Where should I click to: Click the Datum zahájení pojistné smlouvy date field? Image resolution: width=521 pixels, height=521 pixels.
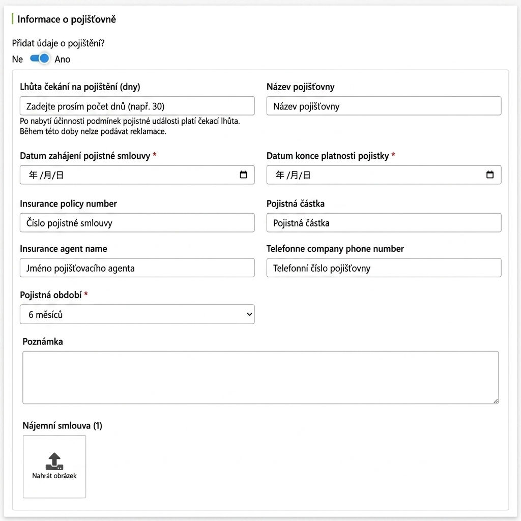137,175
